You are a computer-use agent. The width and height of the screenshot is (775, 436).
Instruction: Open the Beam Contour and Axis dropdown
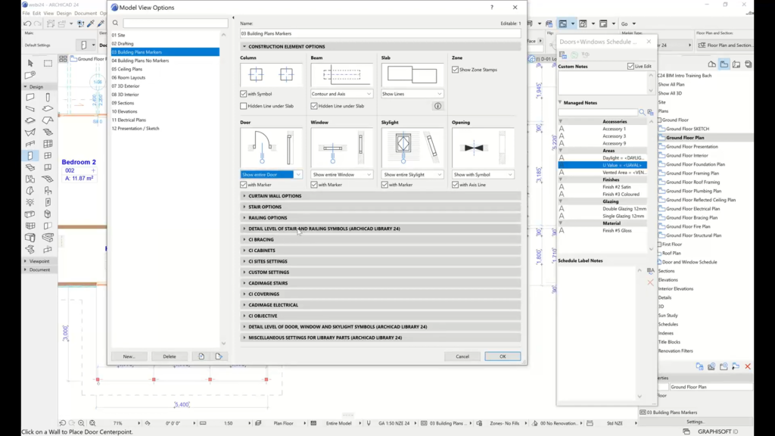[341, 94]
